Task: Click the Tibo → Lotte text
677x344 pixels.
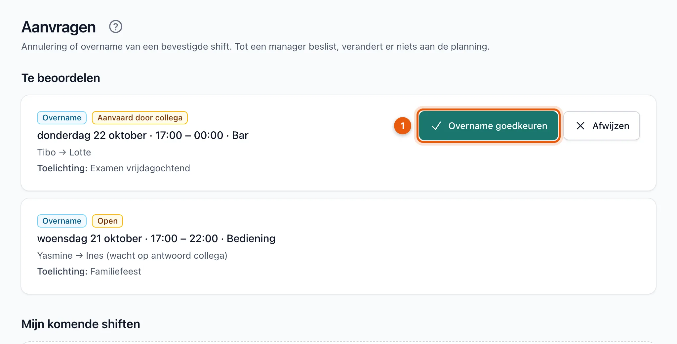Action: click(64, 152)
